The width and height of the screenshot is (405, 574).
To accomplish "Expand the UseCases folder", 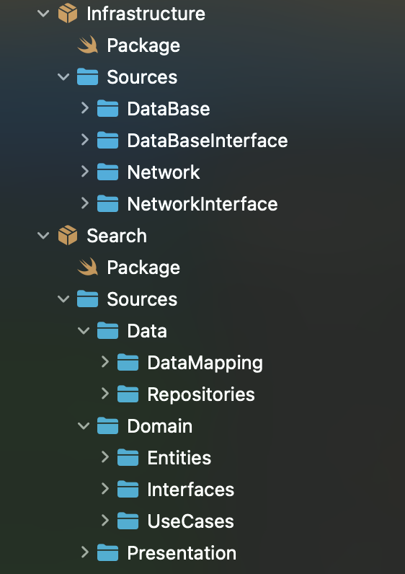I will (x=105, y=521).
